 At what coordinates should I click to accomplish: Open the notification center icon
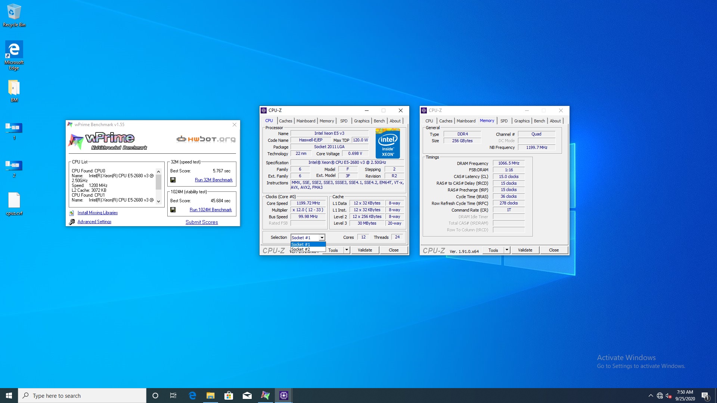coord(705,396)
